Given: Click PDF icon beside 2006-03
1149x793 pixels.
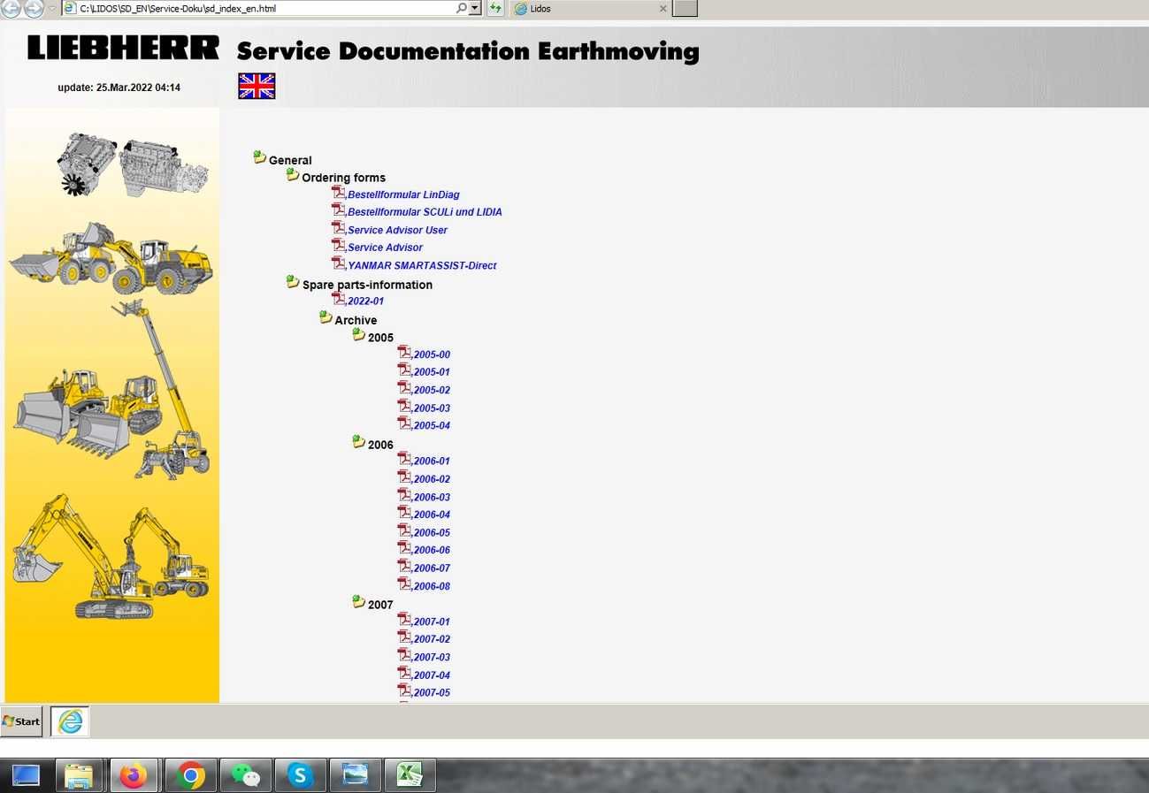Looking at the screenshot, I should click(x=405, y=495).
